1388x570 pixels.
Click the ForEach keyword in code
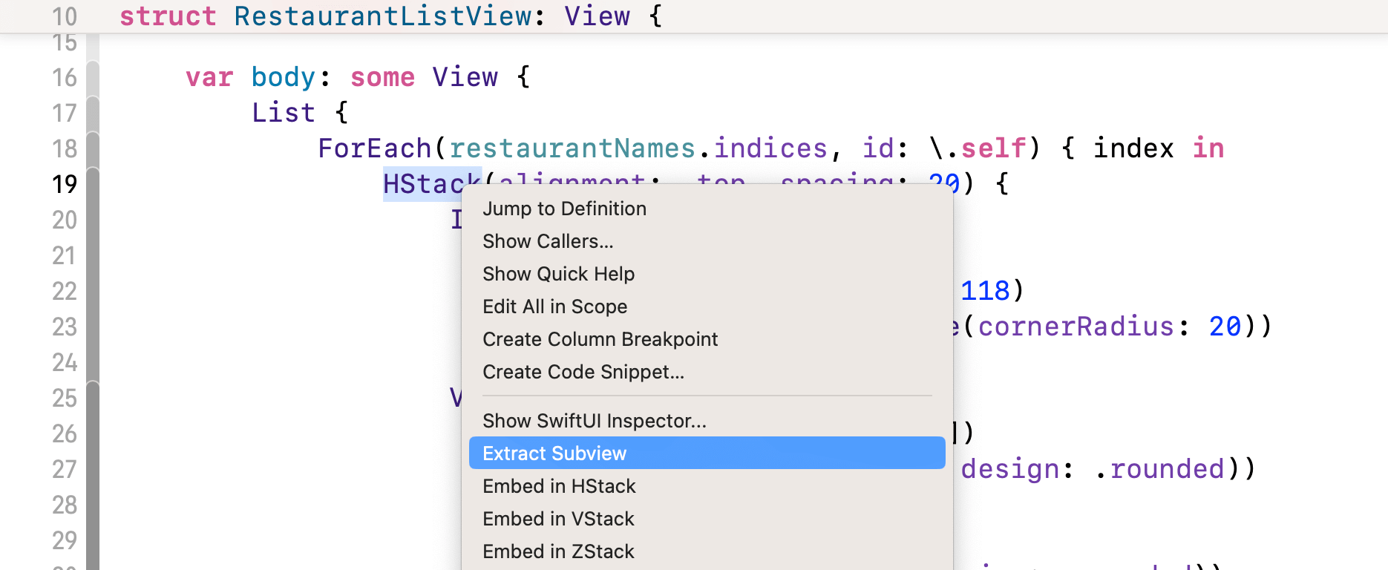tap(374, 148)
